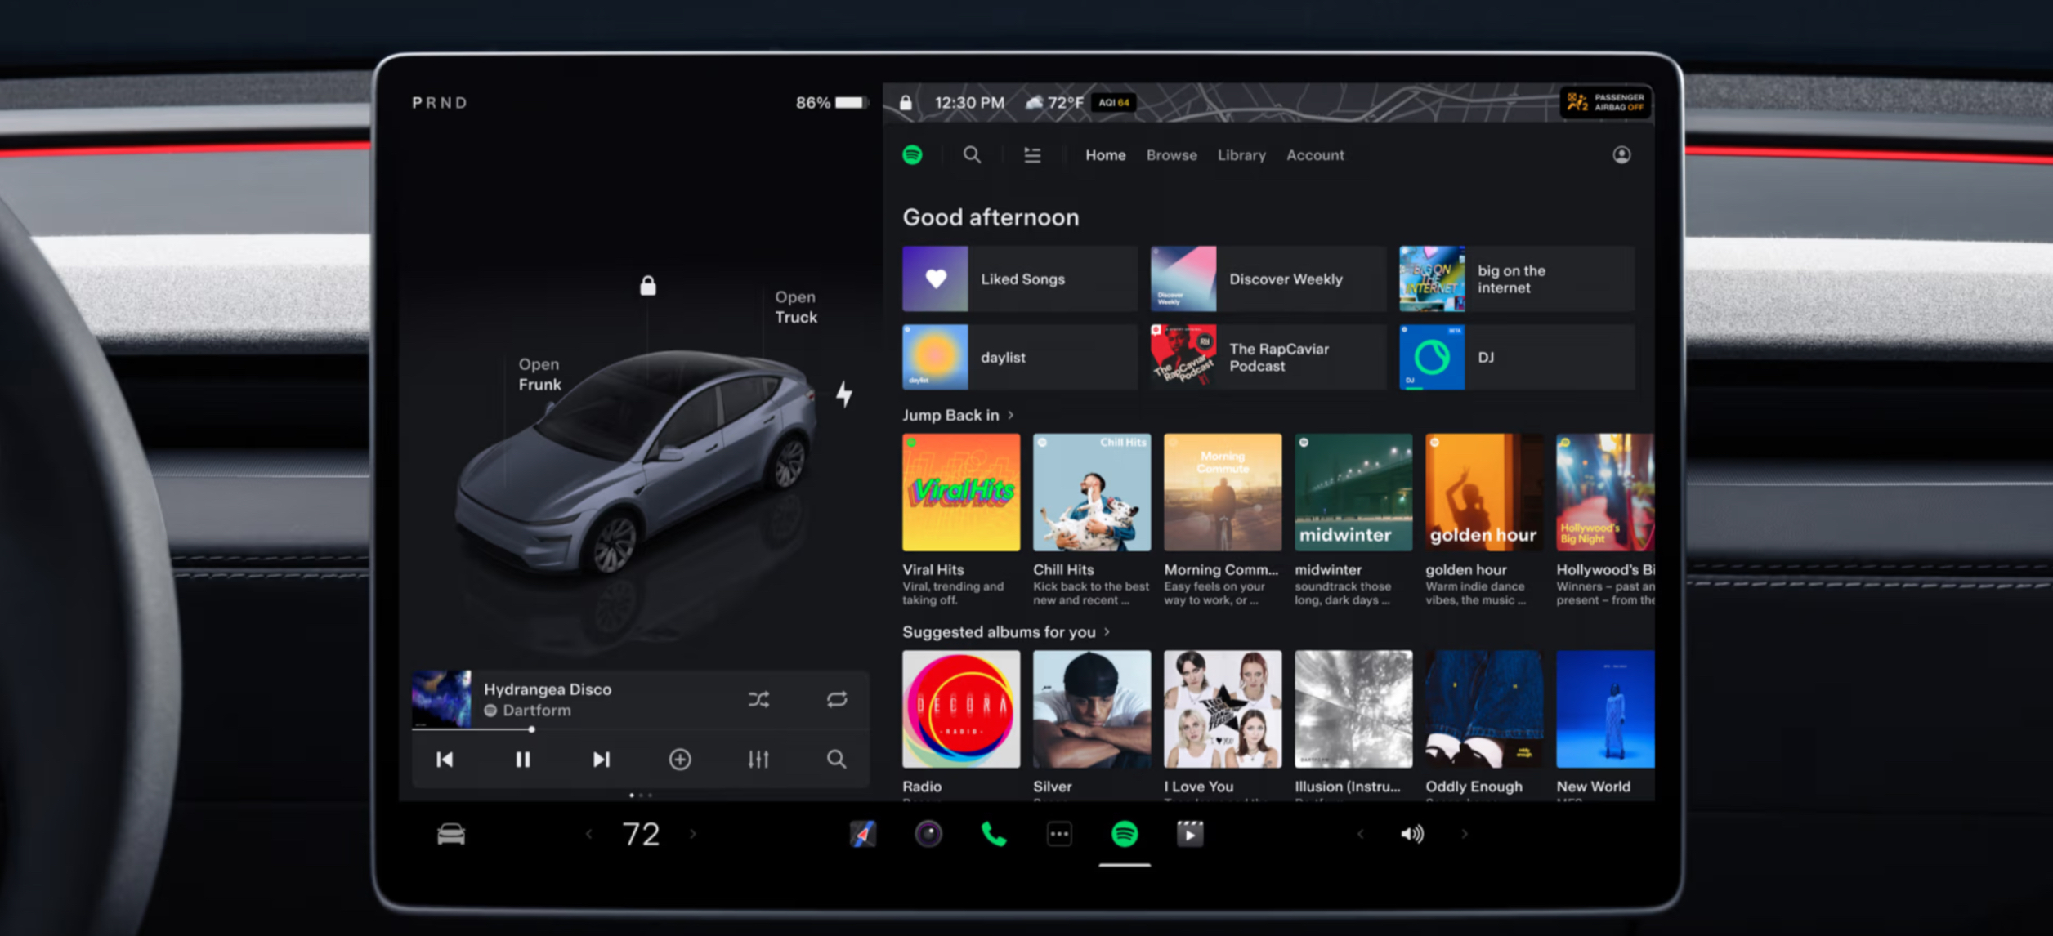Open daylist playlist
This screenshot has height=936, width=2053.
click(1020, 357)
